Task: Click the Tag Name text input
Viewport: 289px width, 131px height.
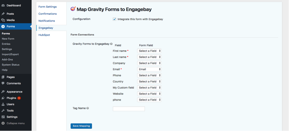Action: (129, 109)
